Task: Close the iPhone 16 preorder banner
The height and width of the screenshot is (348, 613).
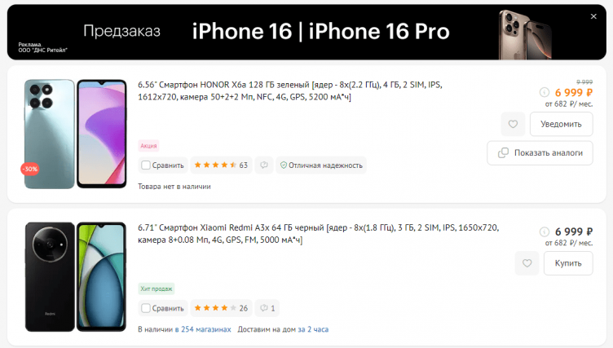Action: (x=593, y=16)
